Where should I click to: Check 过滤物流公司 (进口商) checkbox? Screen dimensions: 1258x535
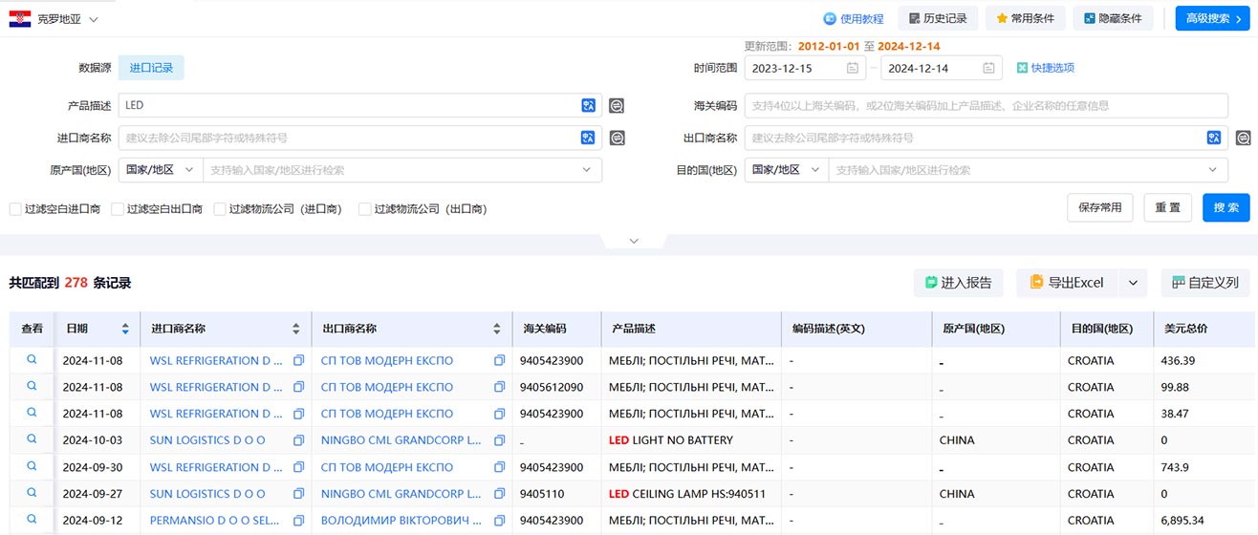point(220,208)
